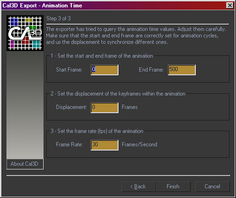Cancel the animation export
Viewport: 236px width, 198px height.
[212, 186]
